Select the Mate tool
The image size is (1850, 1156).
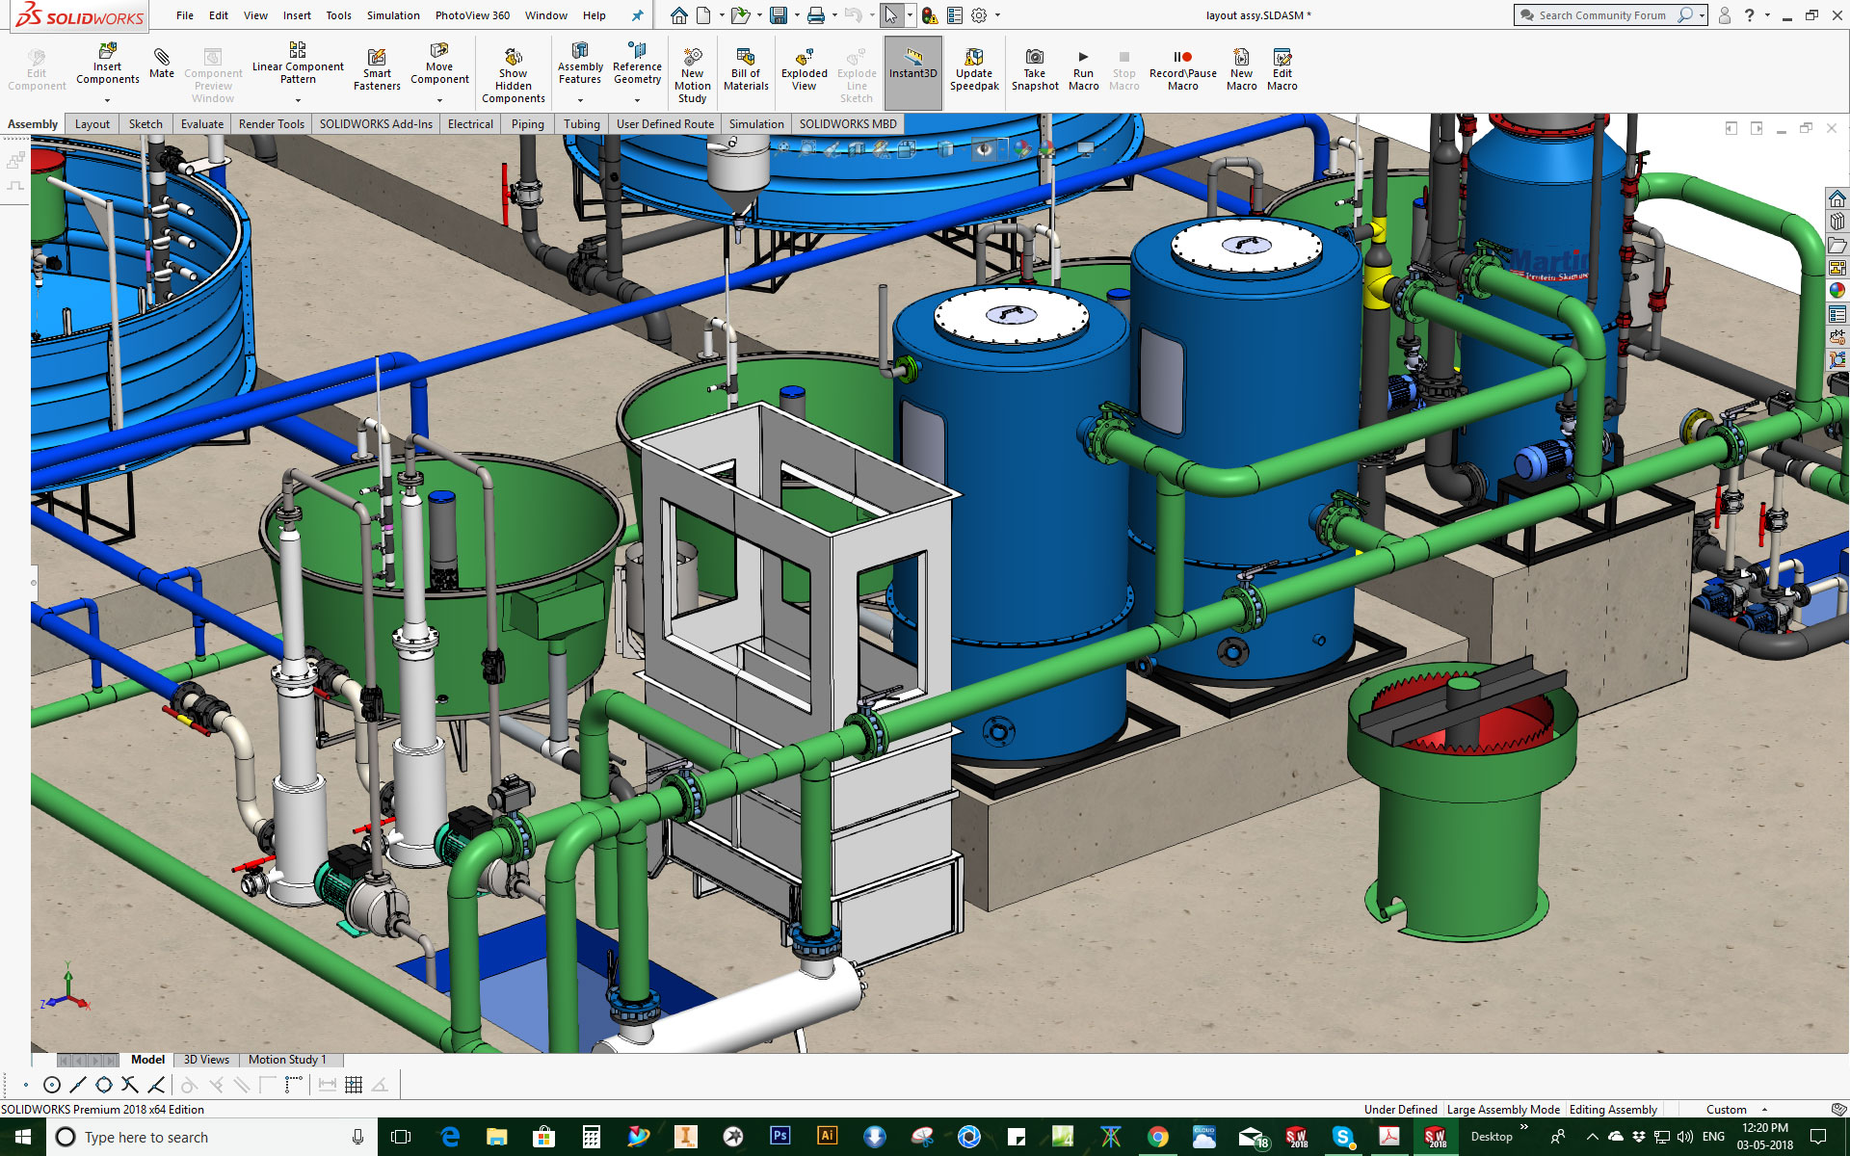(x=162, y=64)
